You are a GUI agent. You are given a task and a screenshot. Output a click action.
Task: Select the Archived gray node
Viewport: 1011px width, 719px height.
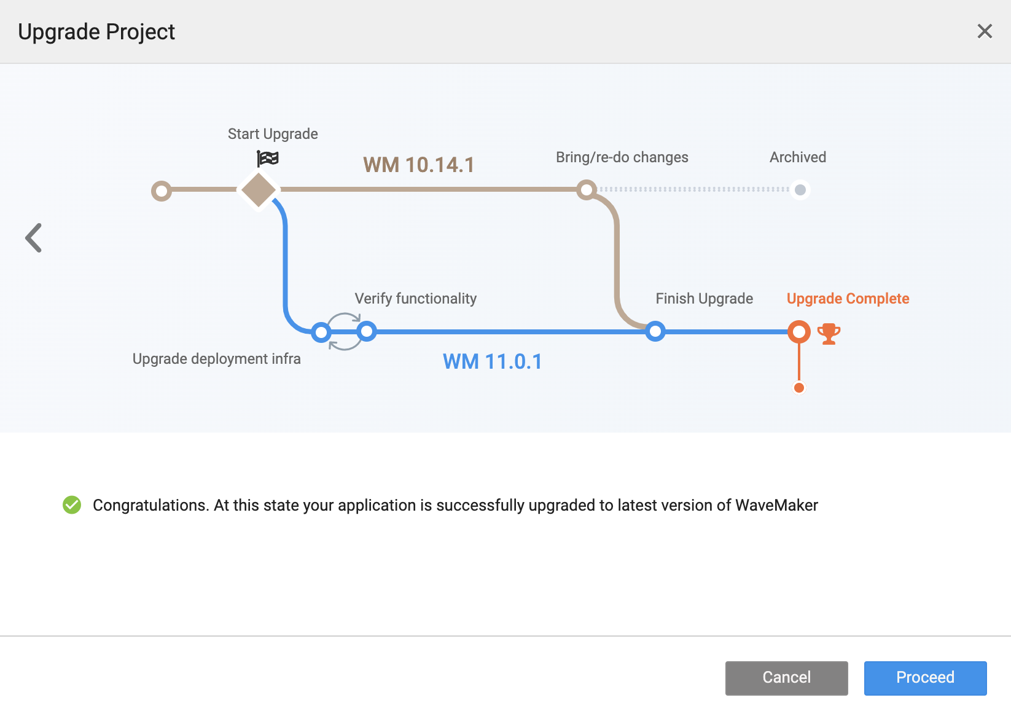[x=800, y=190]
